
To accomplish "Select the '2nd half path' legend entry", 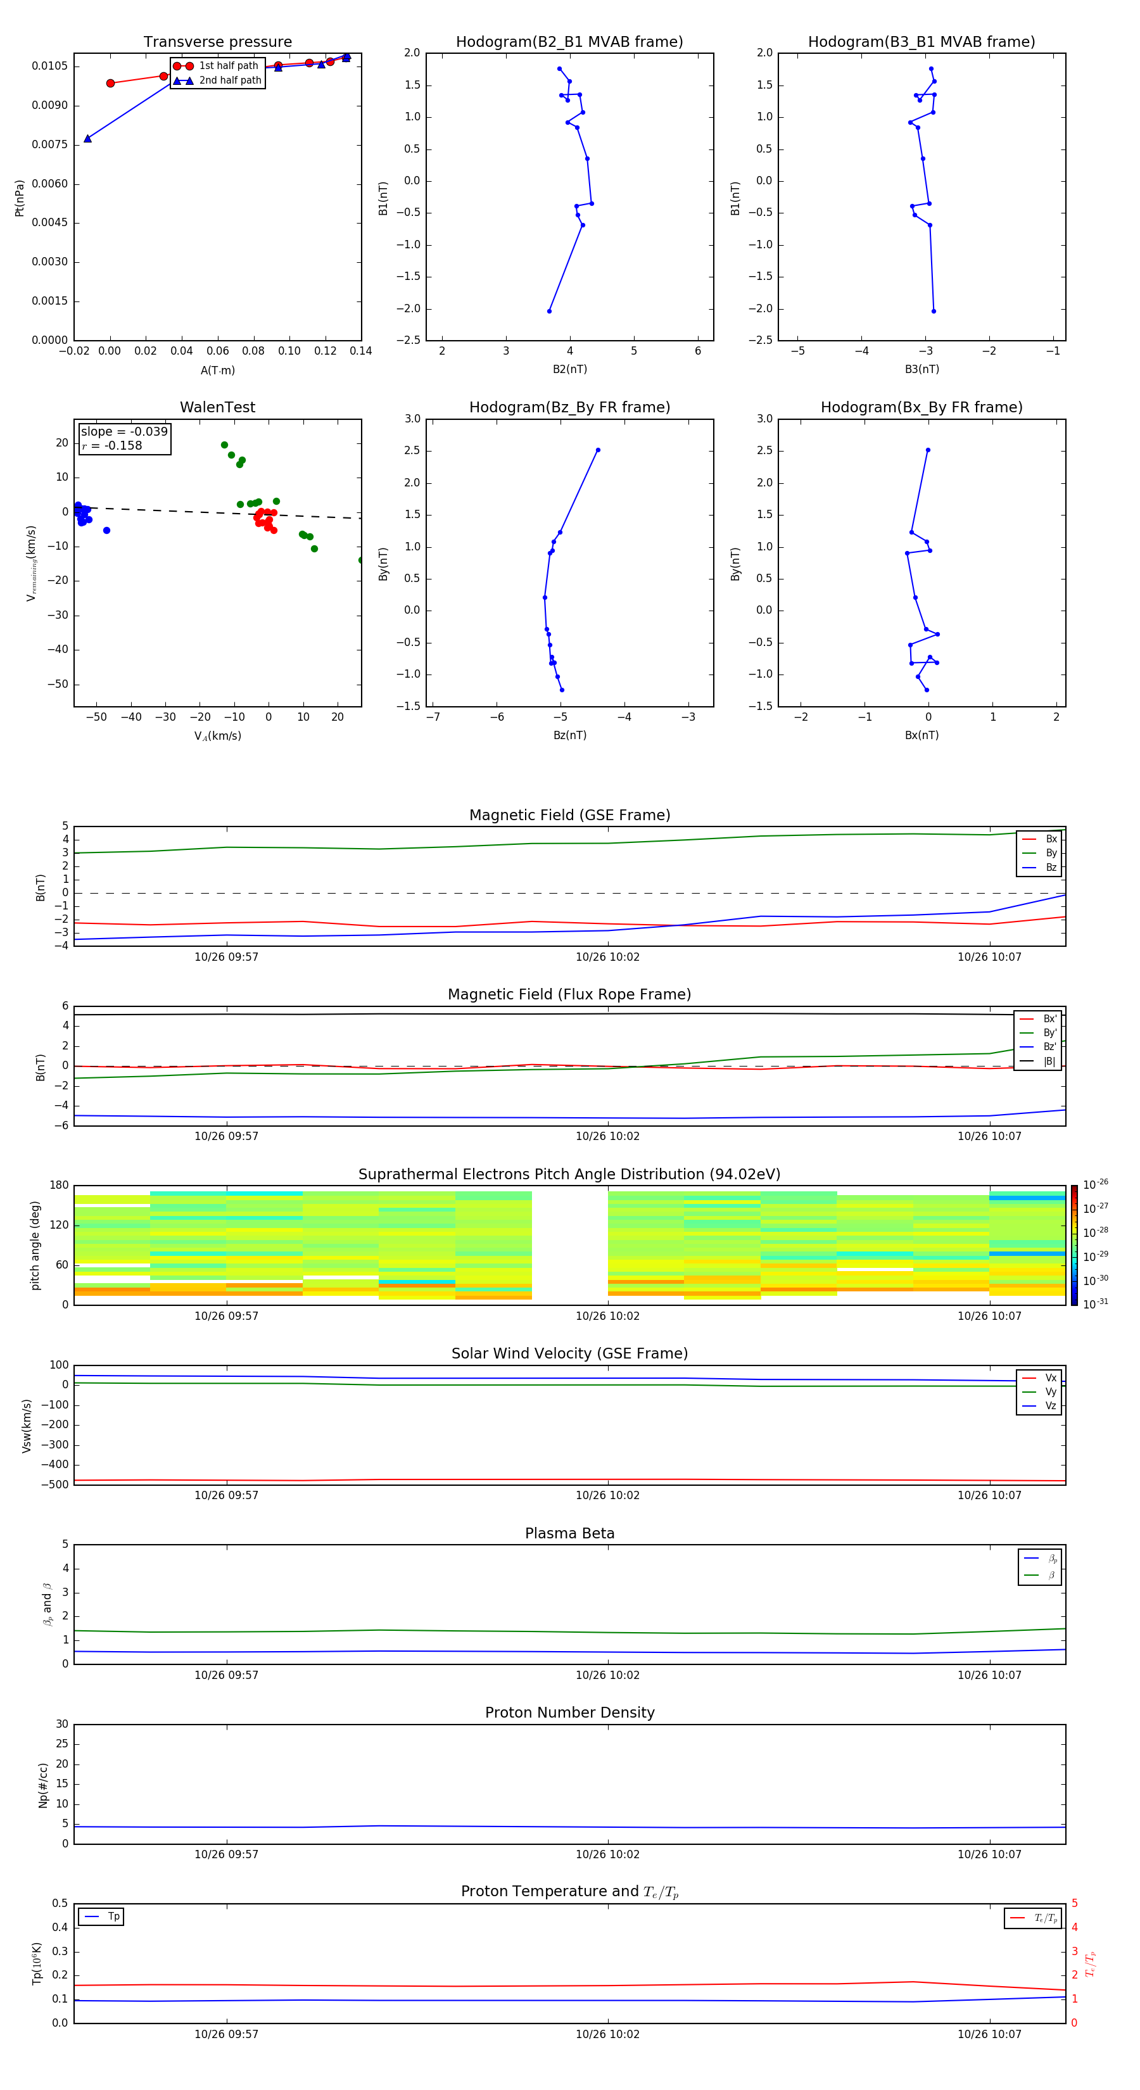I will pos(217,80).
